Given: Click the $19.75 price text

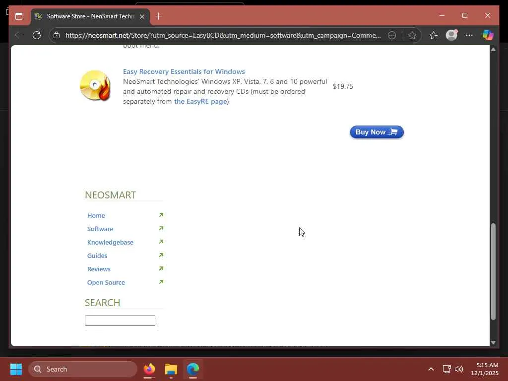Looking at the screenshot, I should 343,86.
